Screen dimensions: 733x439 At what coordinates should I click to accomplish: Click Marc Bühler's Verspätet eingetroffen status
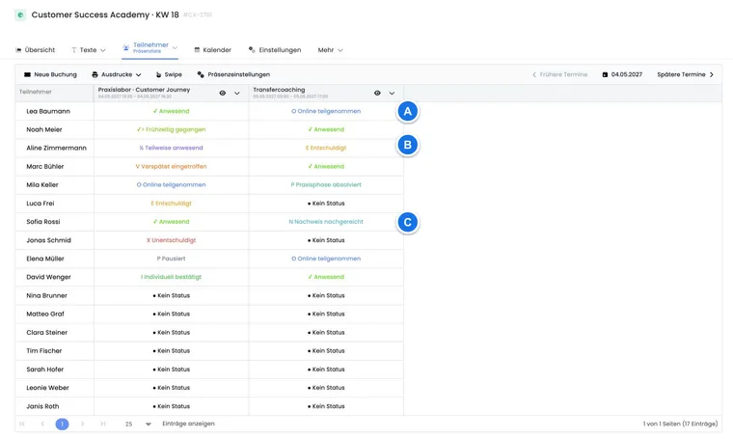(171, 167)
